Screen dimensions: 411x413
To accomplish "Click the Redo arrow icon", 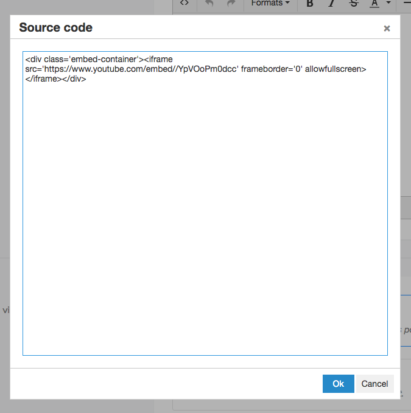I will pyautogui.click(x=231, y=4).
